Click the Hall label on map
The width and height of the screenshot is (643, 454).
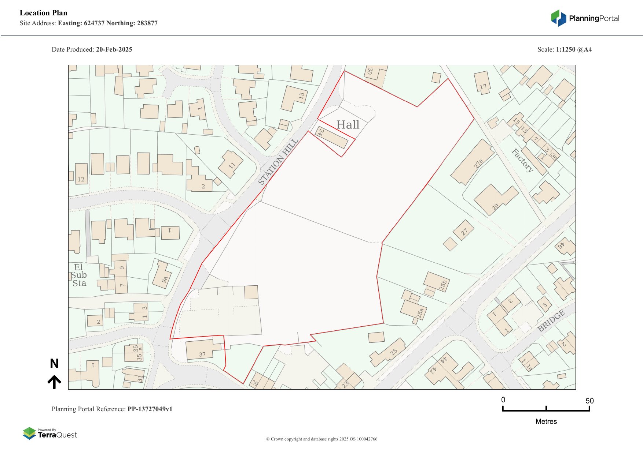click(348, 125)
